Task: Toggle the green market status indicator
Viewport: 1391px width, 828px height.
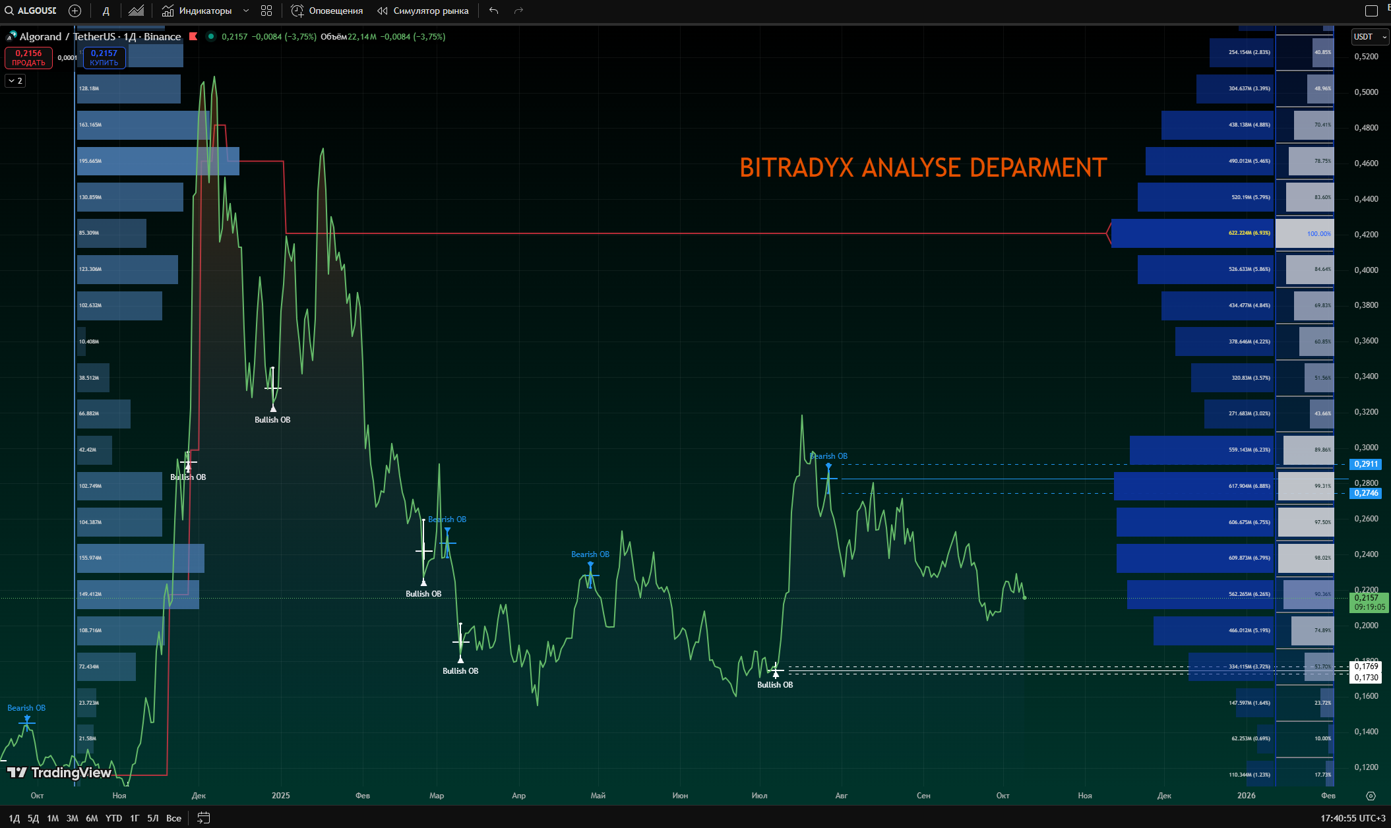Action: tap(210, 36)
